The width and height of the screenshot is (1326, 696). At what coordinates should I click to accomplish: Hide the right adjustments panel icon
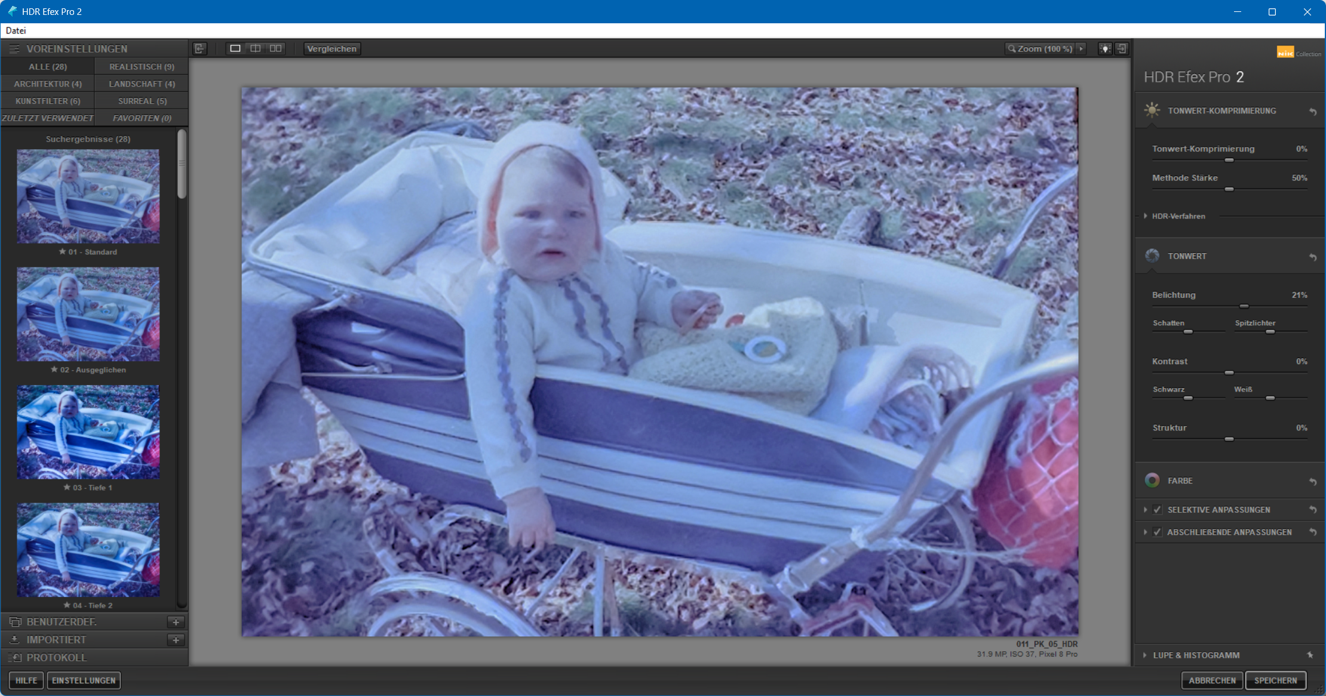tap(1122, 49)
